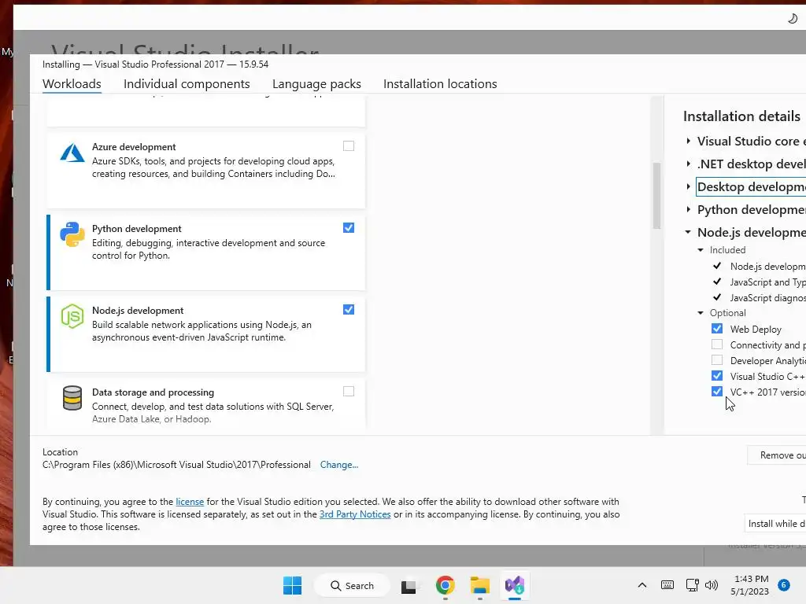Uncheck the Python development workload checkbox
The height and width of the screenshot is (604, 806).
[349, 228]
